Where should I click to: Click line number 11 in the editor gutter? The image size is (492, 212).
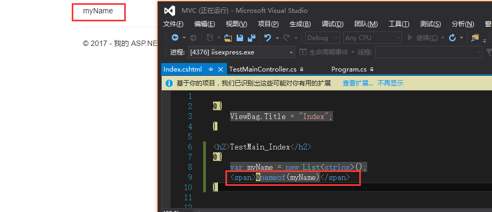[x=187, y=198]
